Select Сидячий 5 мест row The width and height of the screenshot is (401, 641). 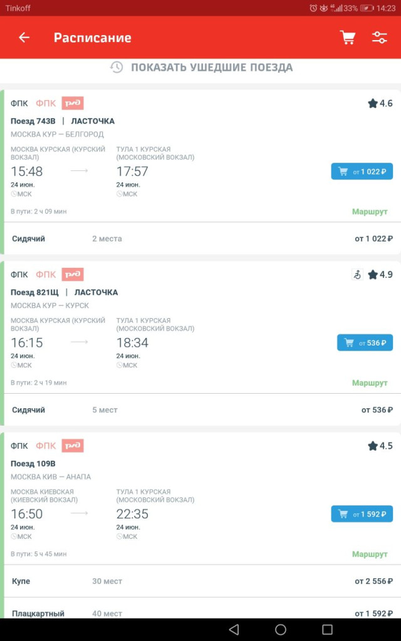200,410
